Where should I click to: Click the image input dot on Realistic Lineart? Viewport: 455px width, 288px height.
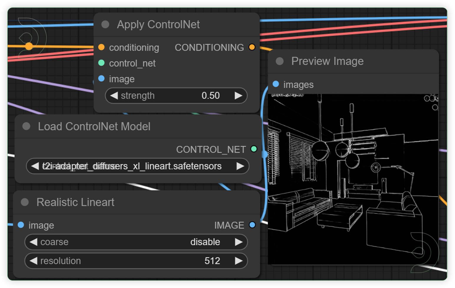[x=21, y=225]
